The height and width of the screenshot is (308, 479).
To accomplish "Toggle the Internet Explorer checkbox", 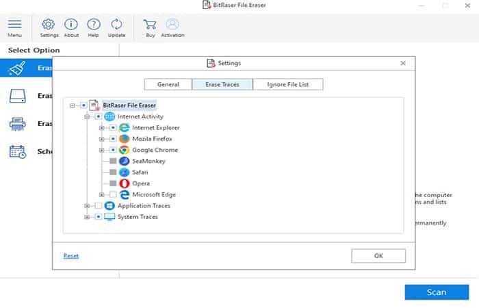I will tap(113, 128).
